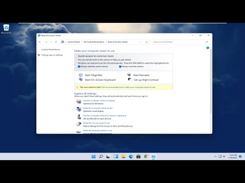Go forward using the Forward arrow
The height and width of the screenshot is (183, 245).
click(46, 42)
